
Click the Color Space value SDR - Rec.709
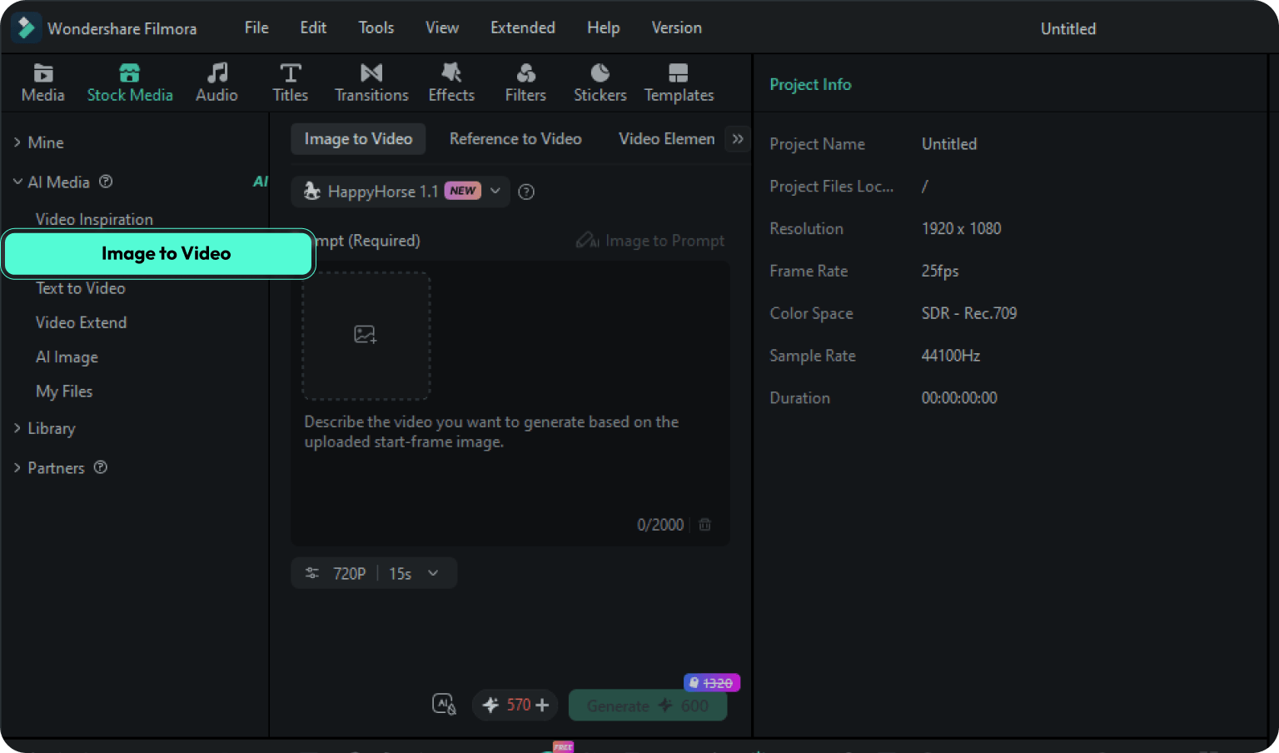(968, 313)
